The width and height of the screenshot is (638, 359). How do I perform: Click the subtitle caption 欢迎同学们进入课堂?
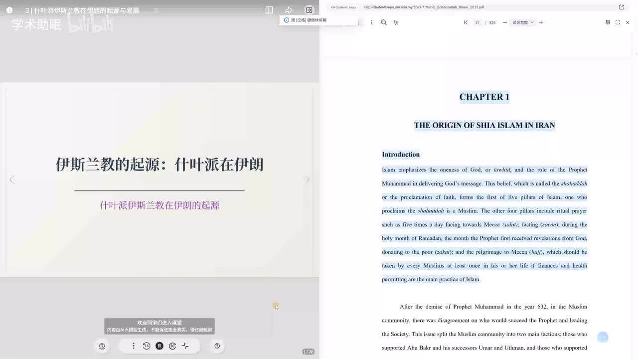point(159,323)
